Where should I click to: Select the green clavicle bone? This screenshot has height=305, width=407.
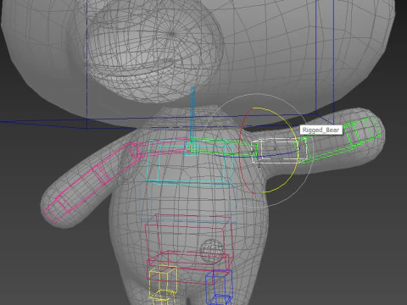(223, 147)
